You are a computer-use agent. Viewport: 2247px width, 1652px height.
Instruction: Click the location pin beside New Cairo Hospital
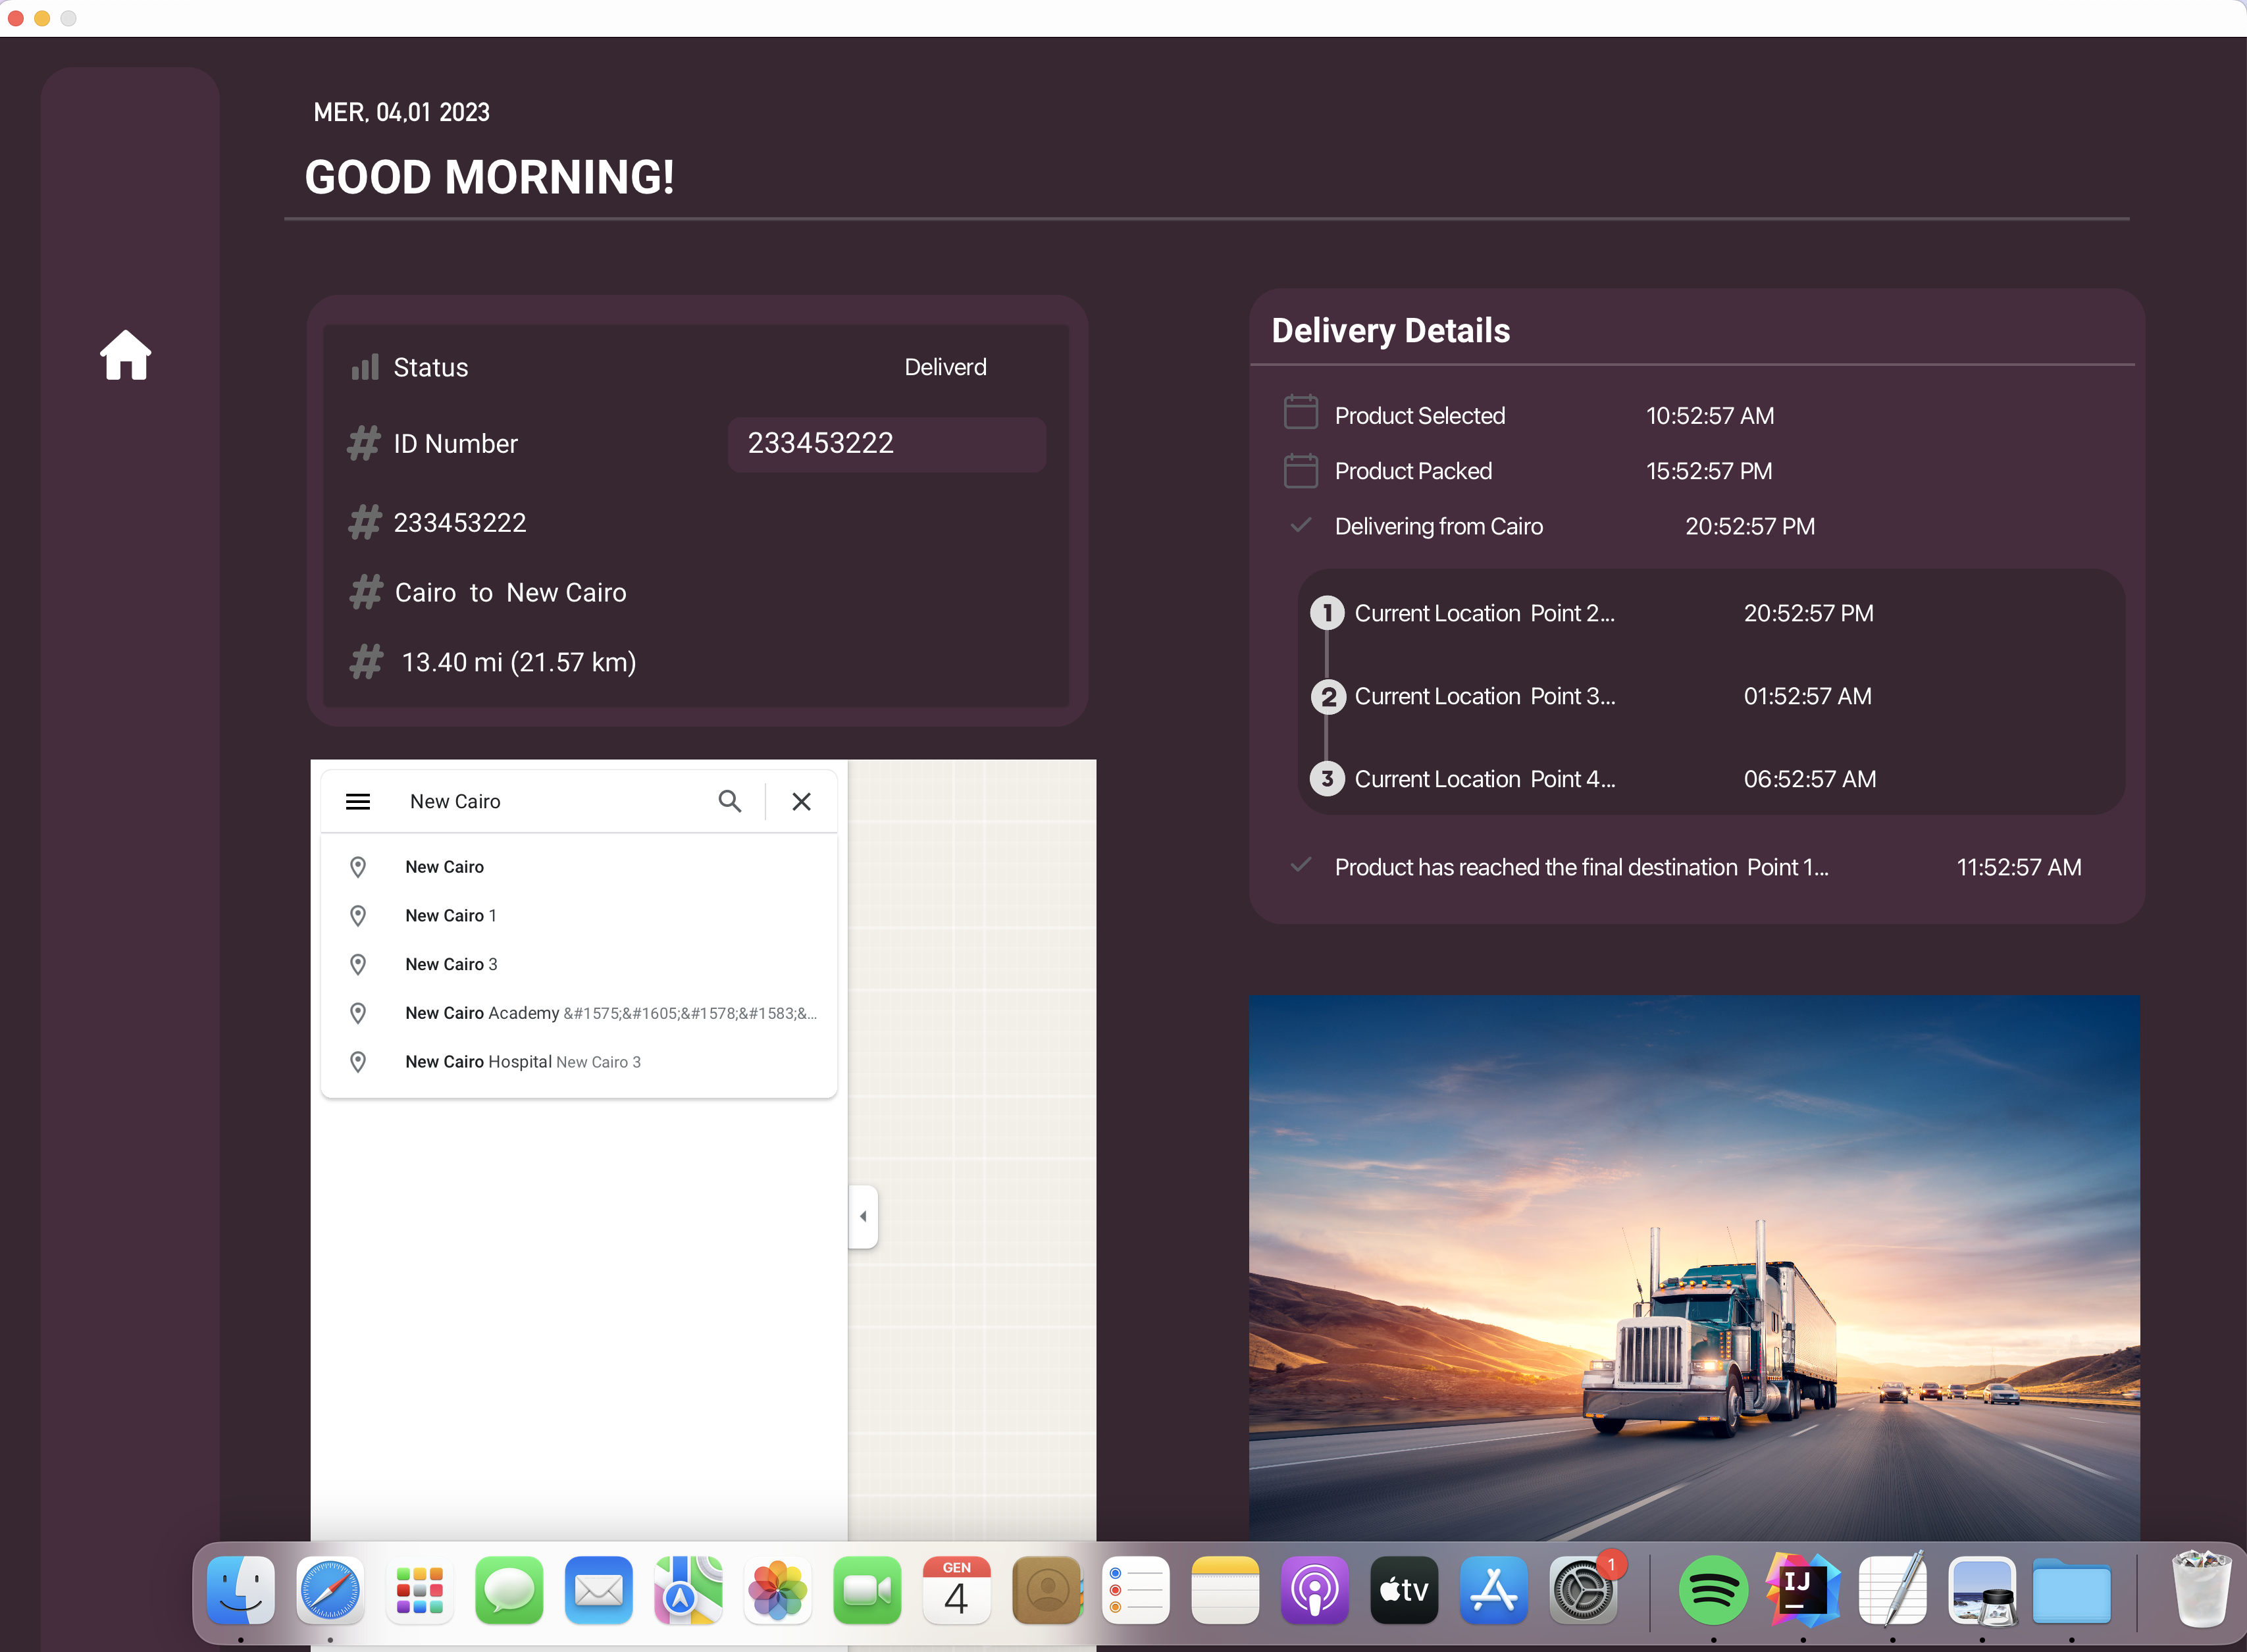[x=358, y=1062]
